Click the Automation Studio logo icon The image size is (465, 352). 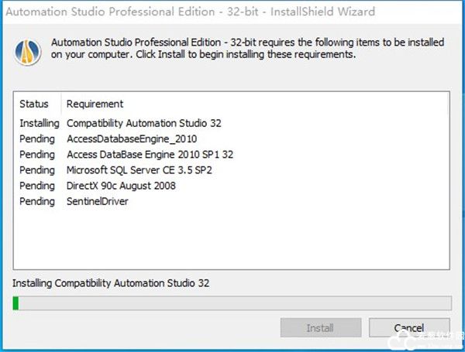click(28, 52)
